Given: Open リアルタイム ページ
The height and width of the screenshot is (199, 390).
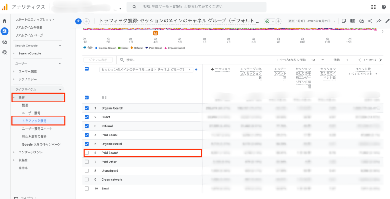Looking at the screenshot, I should (x=29, y=35).
